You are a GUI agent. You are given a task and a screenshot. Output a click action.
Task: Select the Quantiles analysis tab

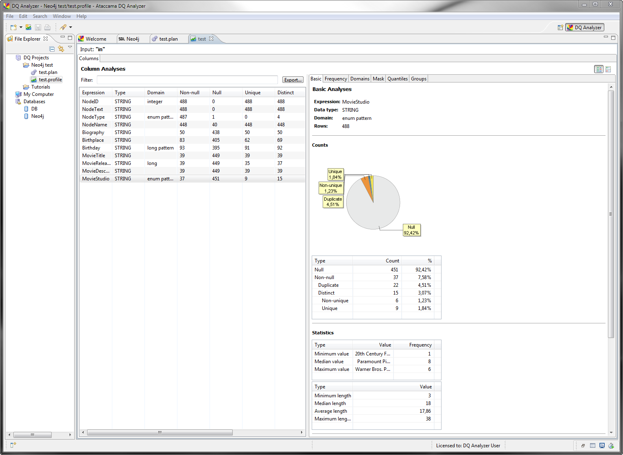point(398,79)
